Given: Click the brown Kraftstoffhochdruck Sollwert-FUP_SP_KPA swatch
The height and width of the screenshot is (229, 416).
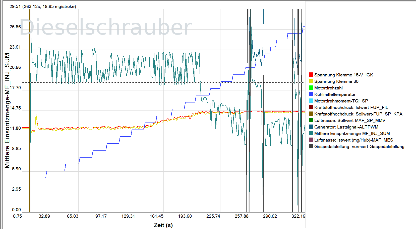Looking at the screenshot, I should (x=311, y=114).
